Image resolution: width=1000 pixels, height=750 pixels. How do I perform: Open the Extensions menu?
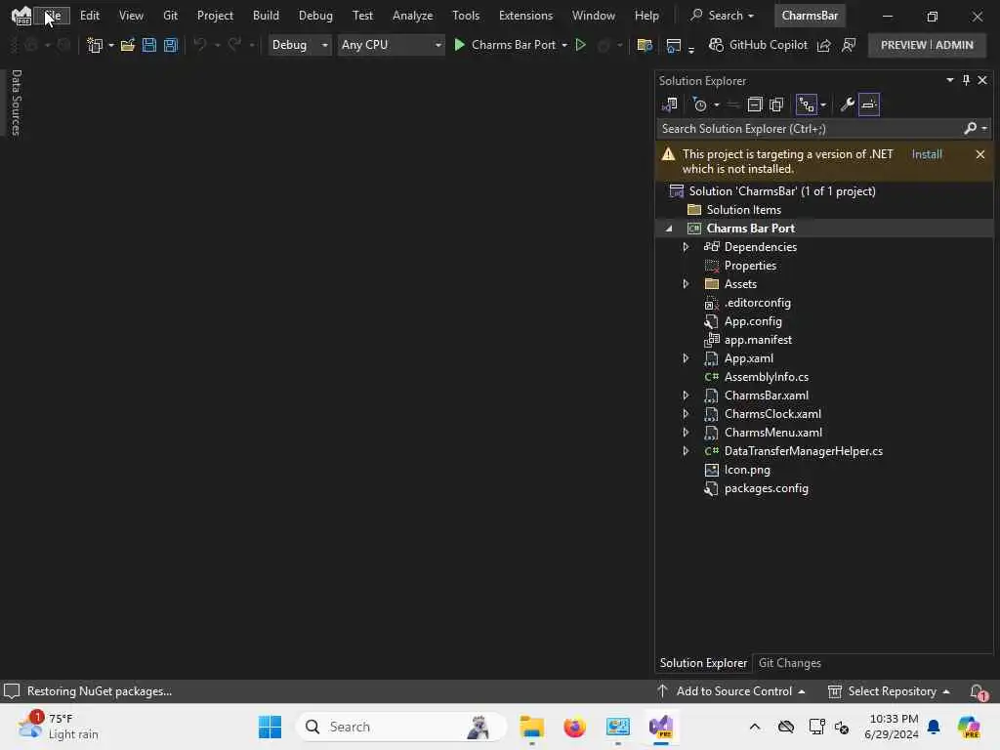coord(525,16)
